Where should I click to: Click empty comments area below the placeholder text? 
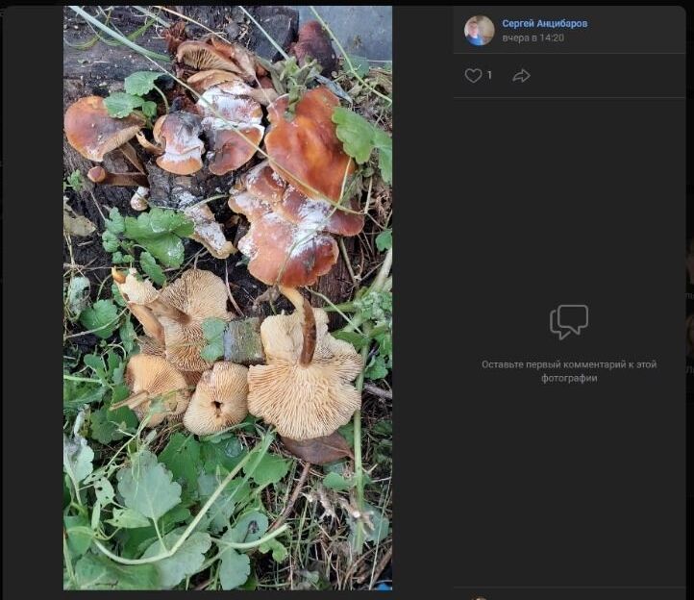[x=569, y=481]
